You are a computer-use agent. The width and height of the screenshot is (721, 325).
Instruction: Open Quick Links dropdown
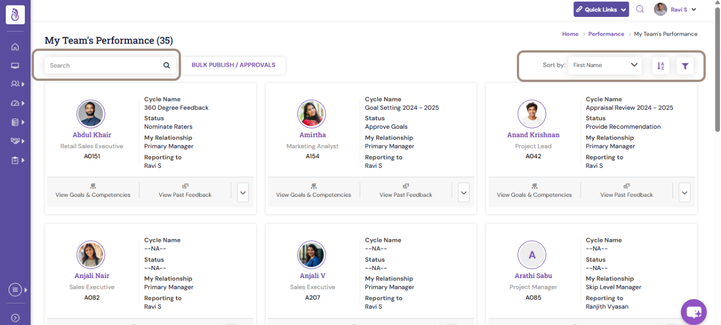[601, 9]
